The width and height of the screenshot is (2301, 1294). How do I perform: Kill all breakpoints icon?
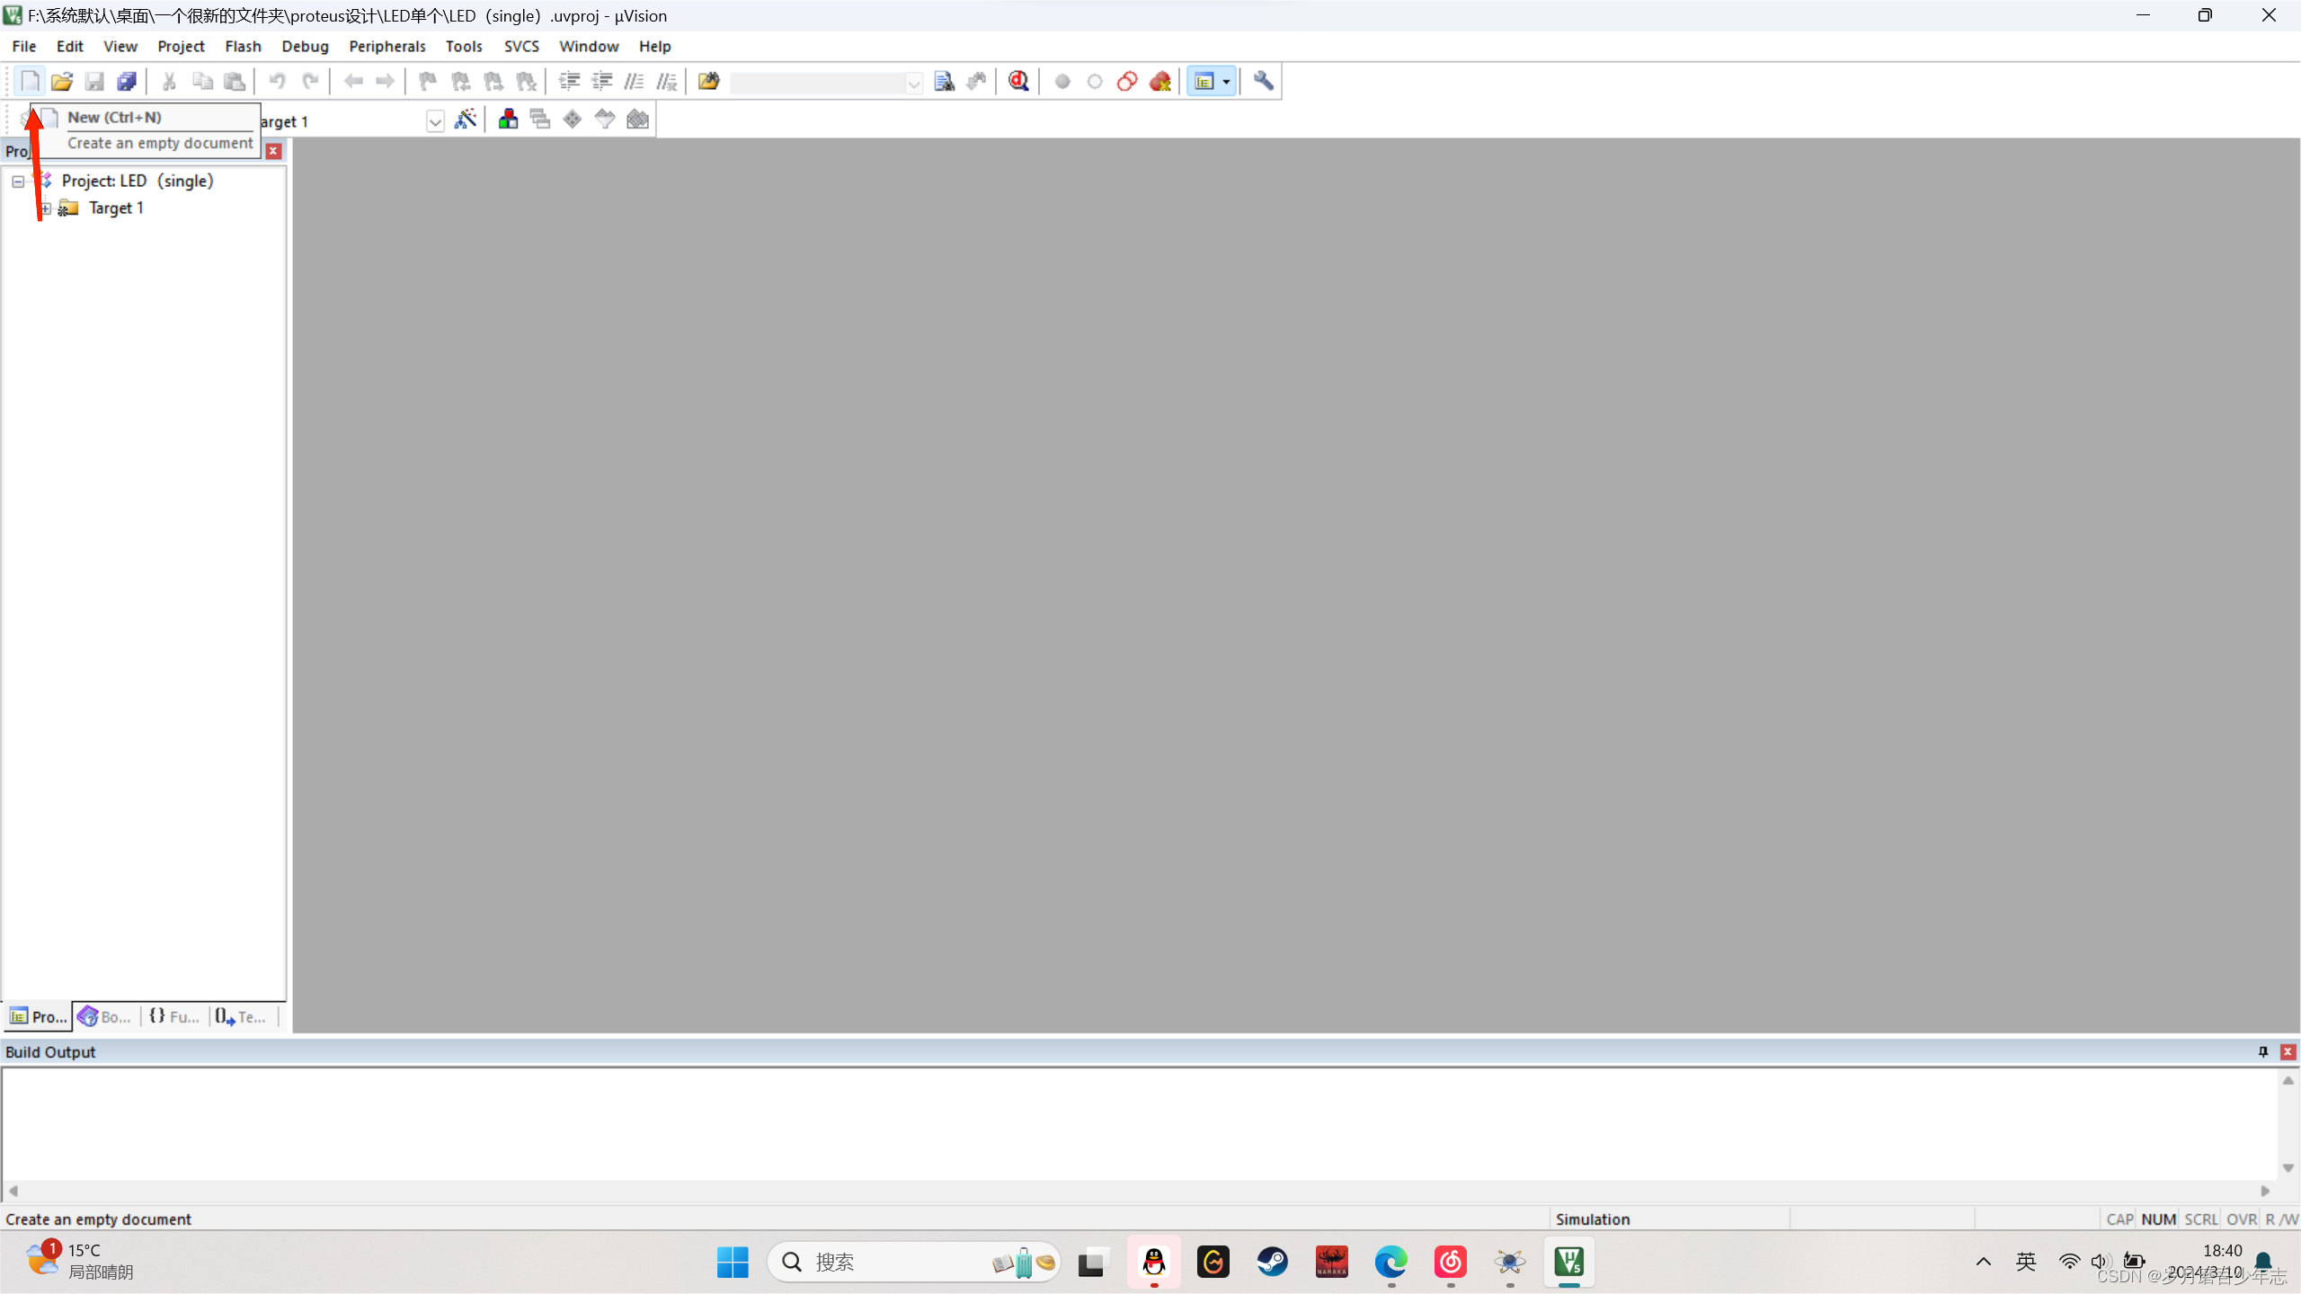[1159, 82]
